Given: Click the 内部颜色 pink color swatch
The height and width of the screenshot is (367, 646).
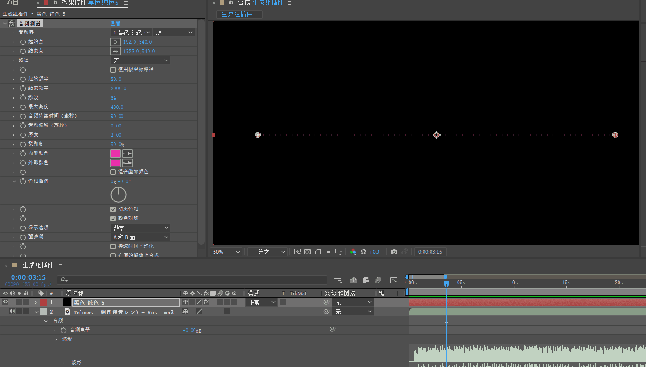Looking at the screenshot, I should (x=115, y=153).
